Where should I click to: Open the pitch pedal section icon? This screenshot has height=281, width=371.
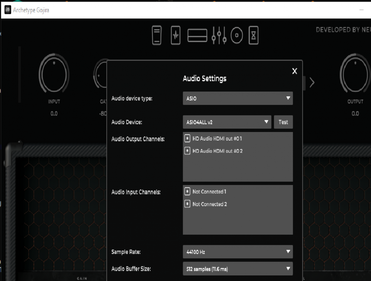(157, 35)
